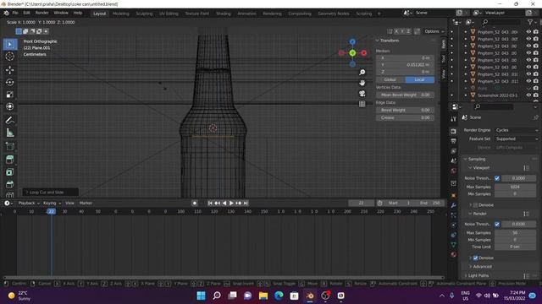542x304 pixels.
Task: Adjust the Mean Bevel Weight slider
Action: (405, 95)
